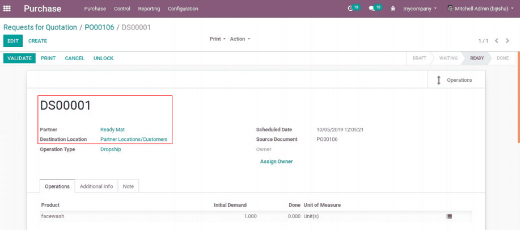This screenshot has height=230, width=521.
Task: Expand the Action dropdown
Action: (240, 39)
